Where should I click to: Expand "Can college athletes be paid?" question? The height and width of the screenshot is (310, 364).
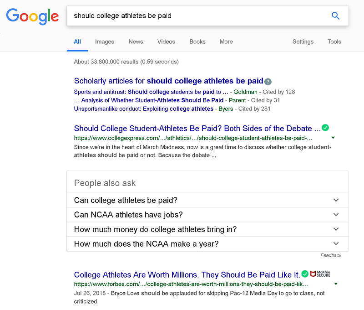(336, 200)
